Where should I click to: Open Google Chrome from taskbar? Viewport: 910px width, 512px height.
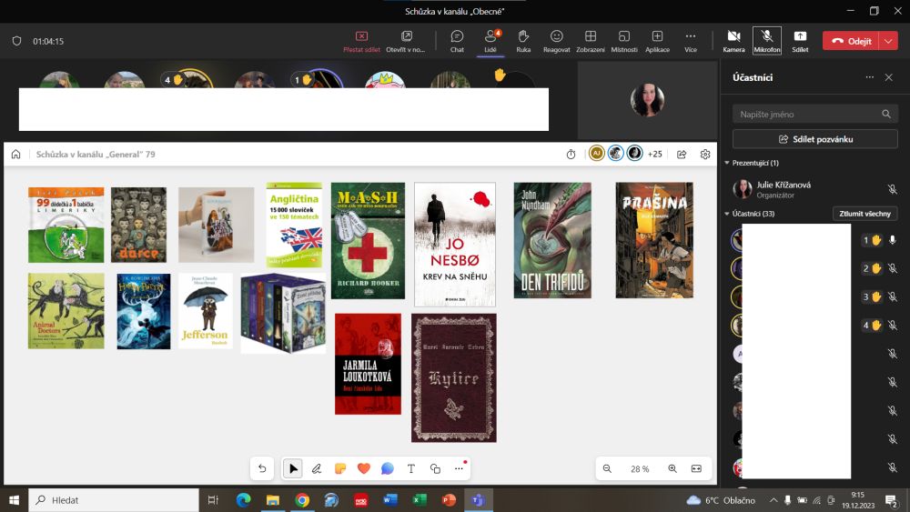302,500
